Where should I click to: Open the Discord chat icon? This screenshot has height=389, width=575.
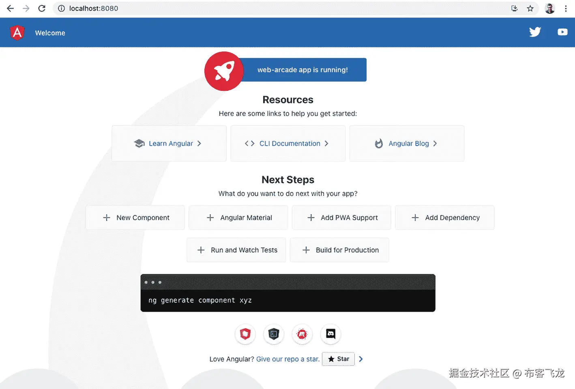[331, 334]
